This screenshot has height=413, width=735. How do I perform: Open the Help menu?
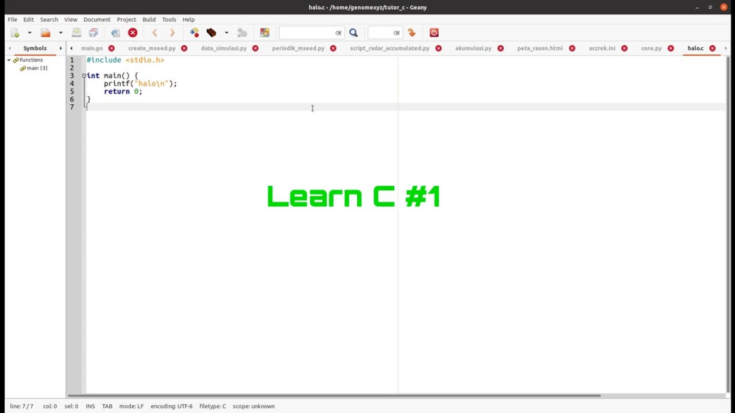(x=188, y=20)
